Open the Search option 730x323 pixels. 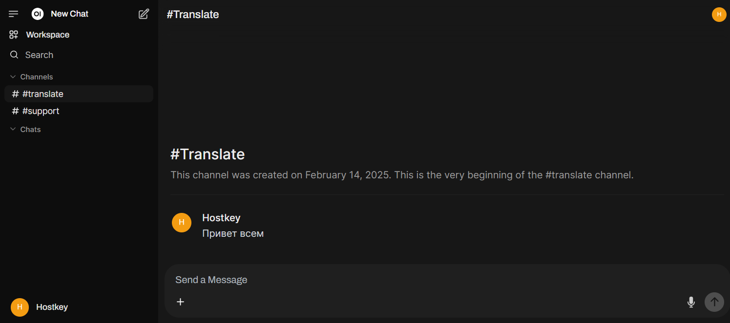(39, 55)
